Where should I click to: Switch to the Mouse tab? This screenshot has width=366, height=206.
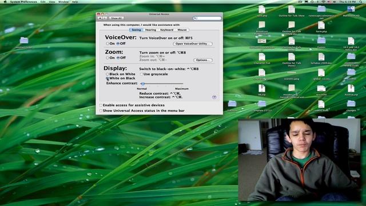click(182, 30)
